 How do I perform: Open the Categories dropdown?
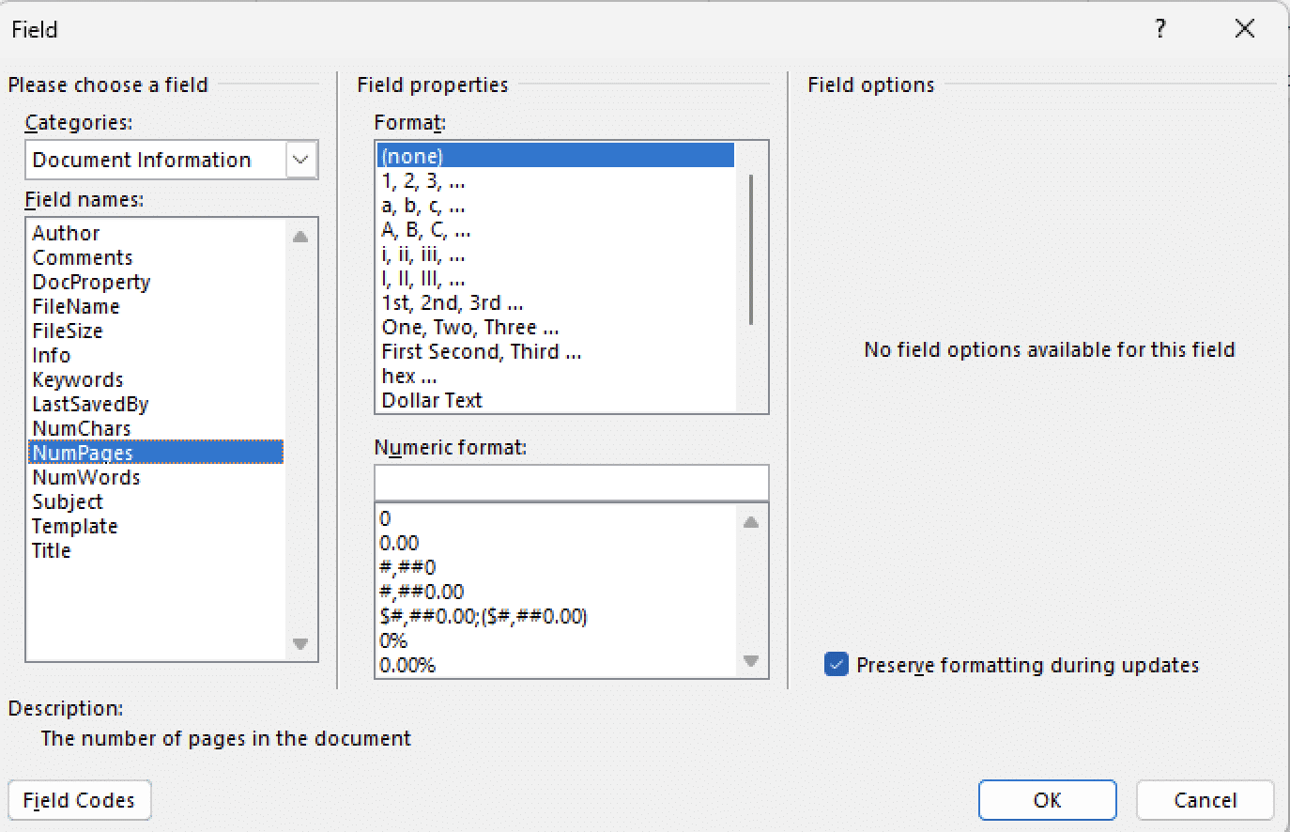[300, 160]
